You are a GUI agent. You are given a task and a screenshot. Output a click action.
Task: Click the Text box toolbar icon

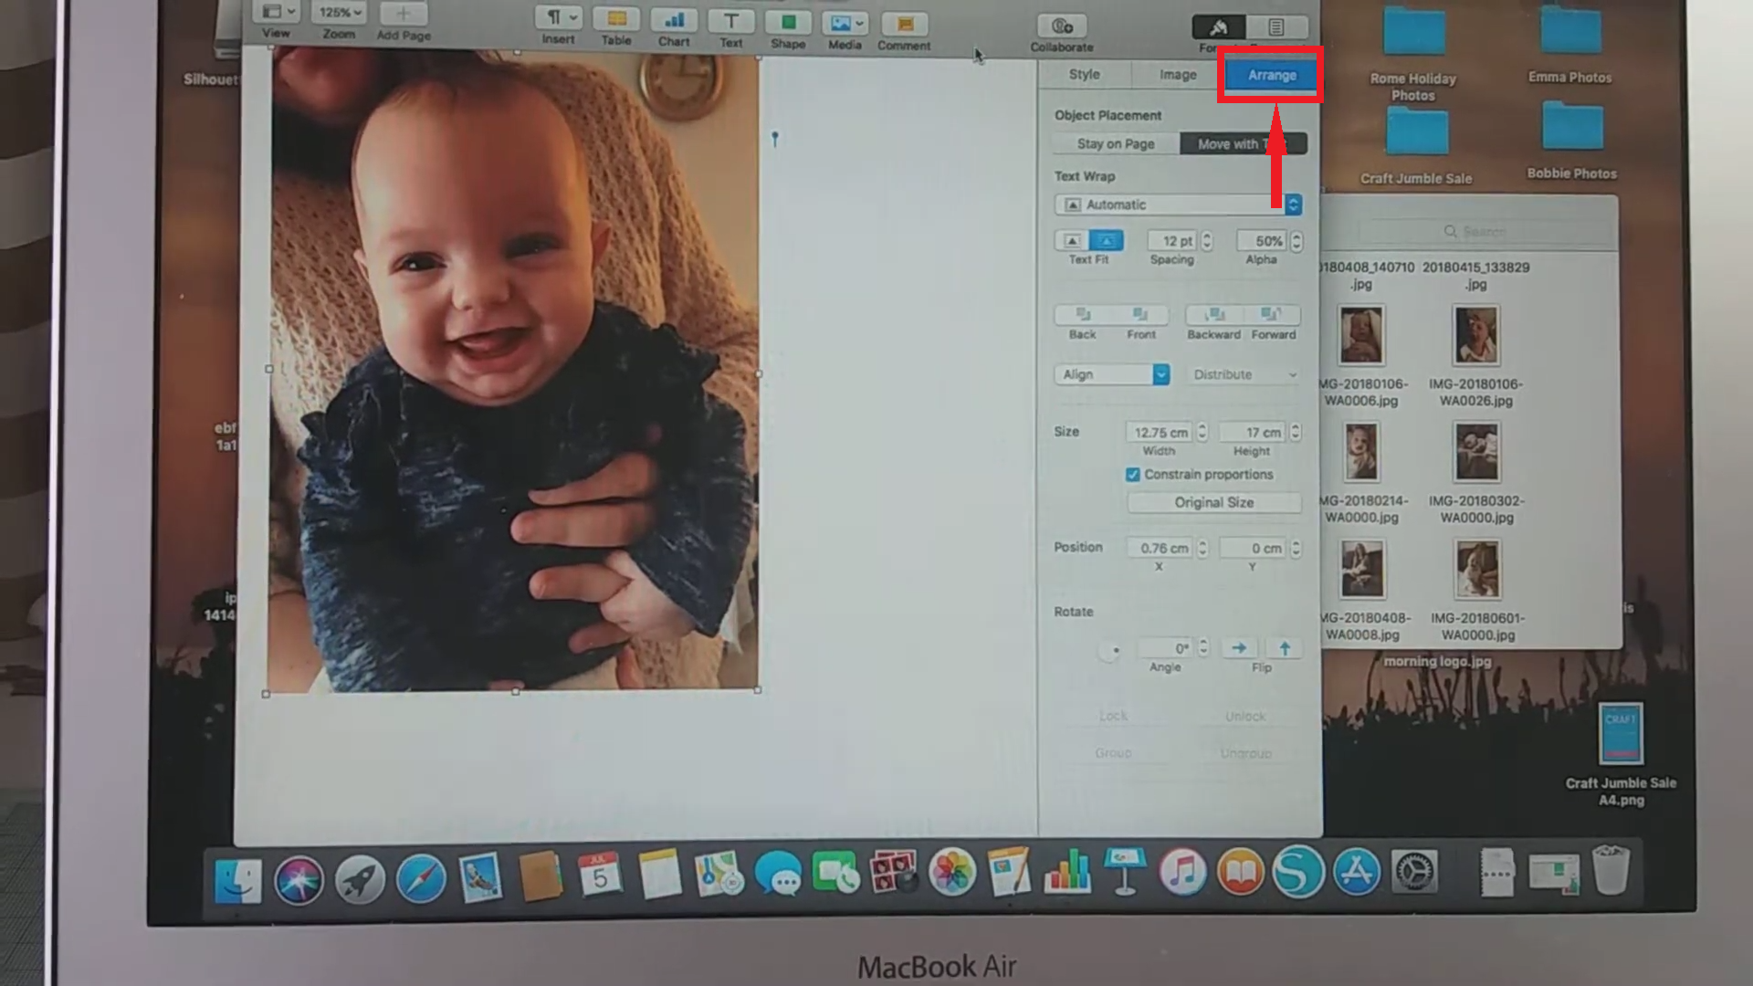point(730,21)
